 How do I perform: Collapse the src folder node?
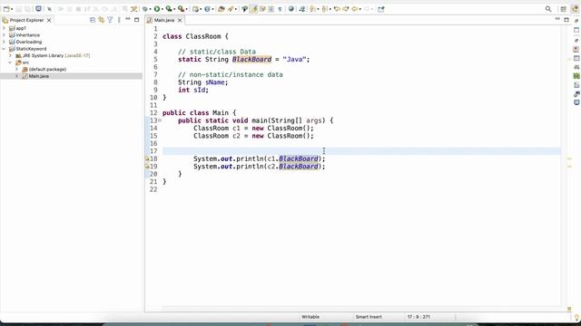point(10,62)
